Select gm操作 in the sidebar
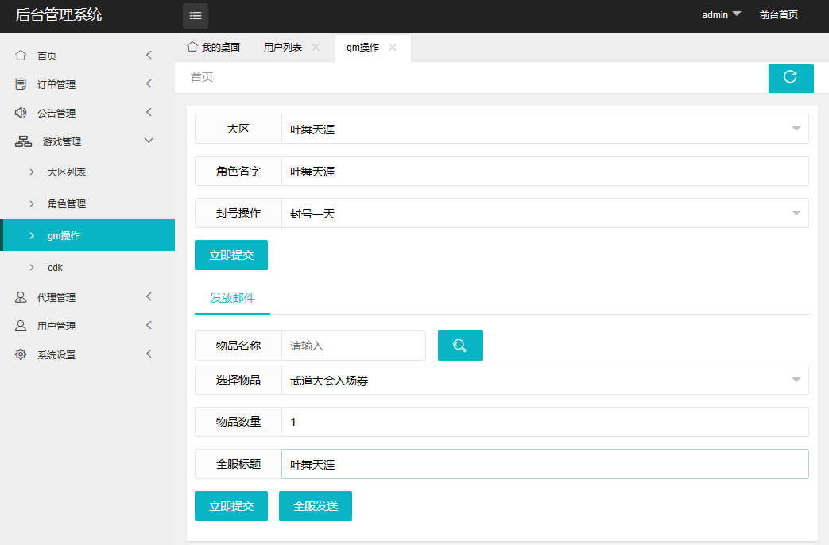The width and height of the screenshot is (829, 545). point(87,235)
